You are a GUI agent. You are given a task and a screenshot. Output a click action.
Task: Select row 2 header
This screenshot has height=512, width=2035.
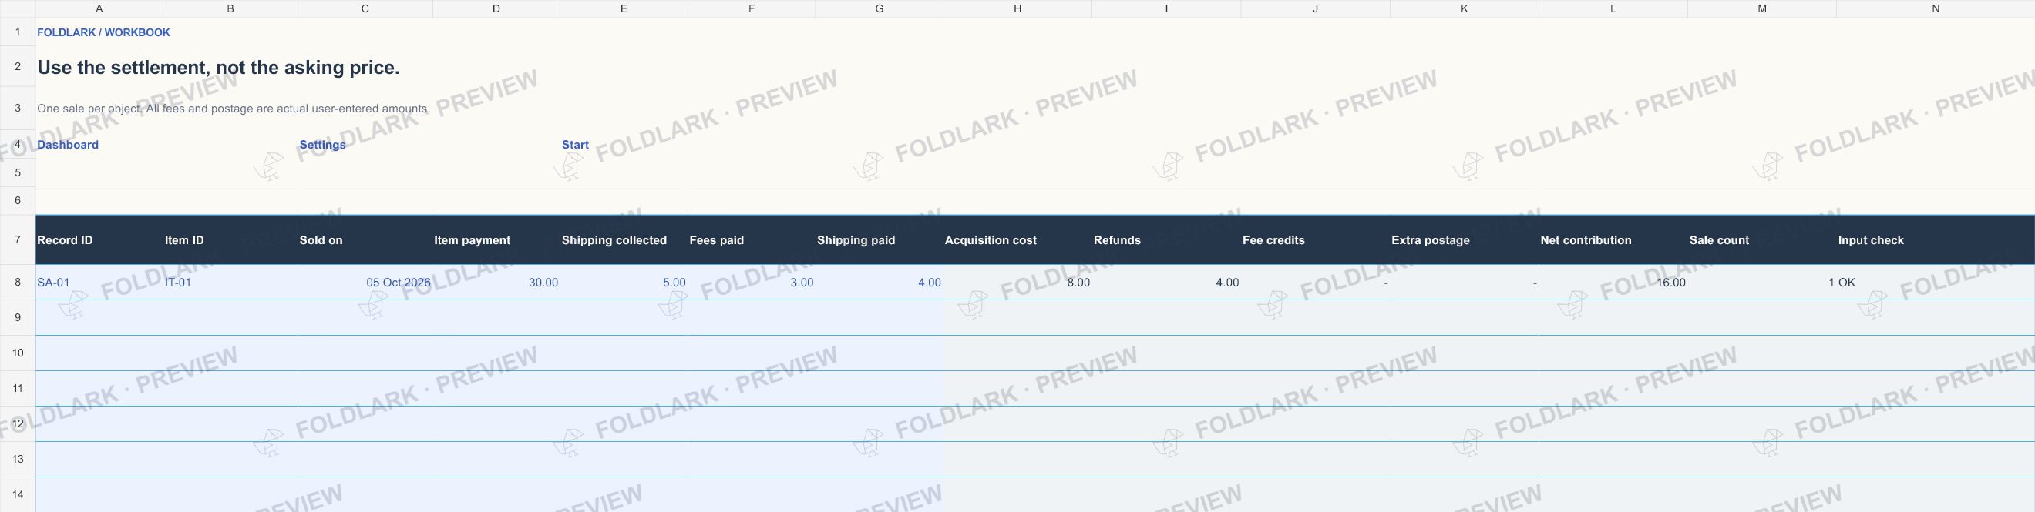point(18,66)
